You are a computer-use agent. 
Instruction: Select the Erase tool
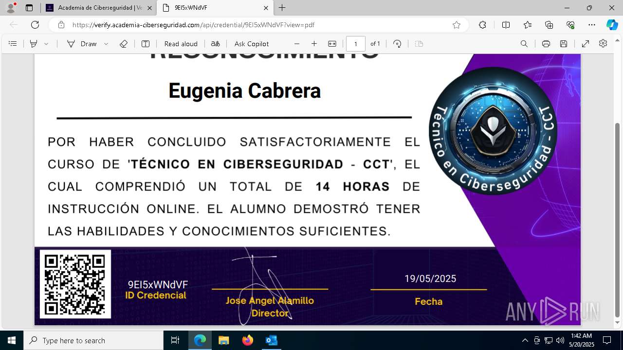[124, 44]
